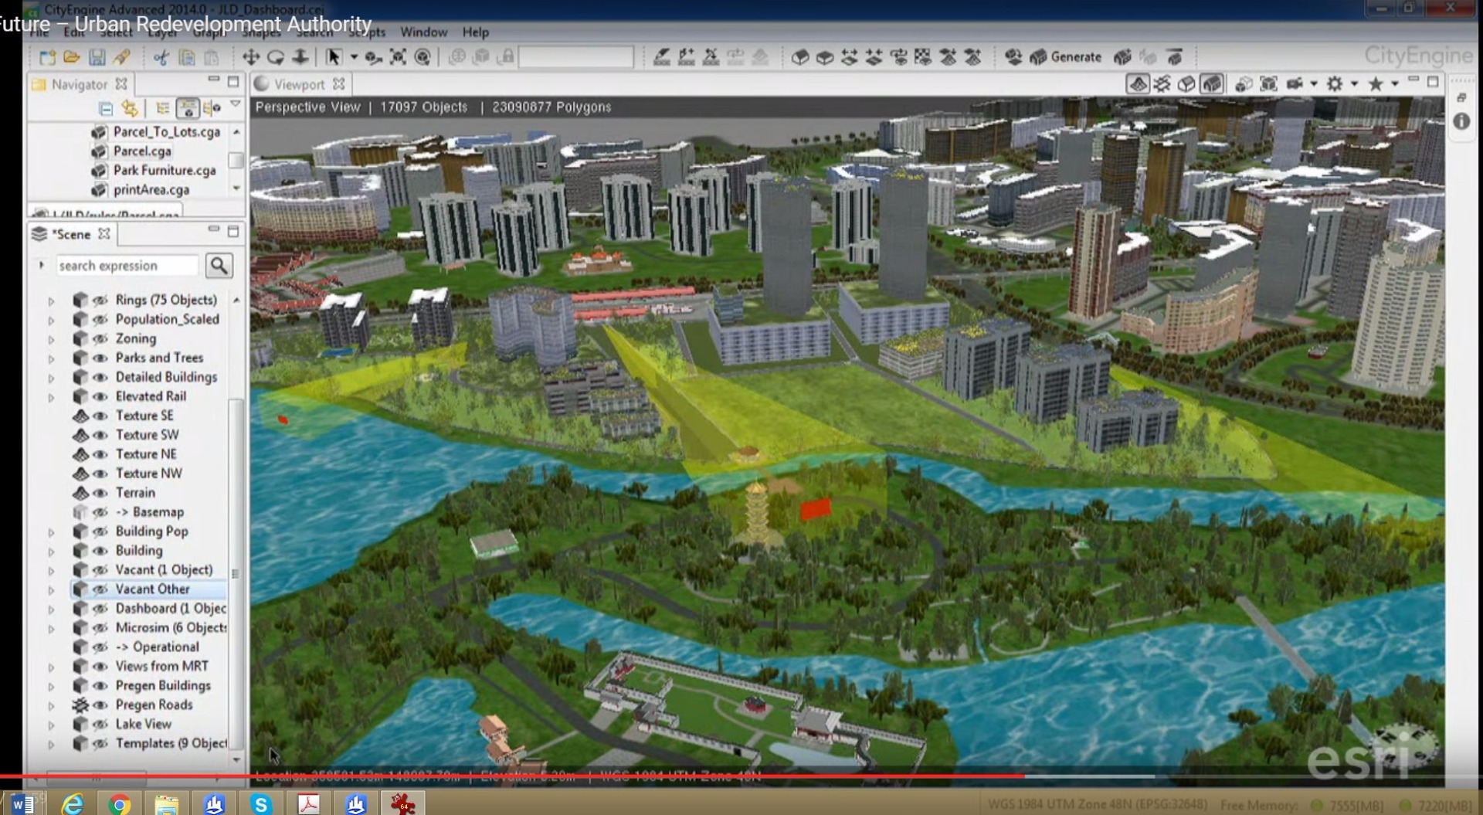1483x815 pixels.
Task: Expand the Rings (75 Objects) layer
Action: pos(52,301)
